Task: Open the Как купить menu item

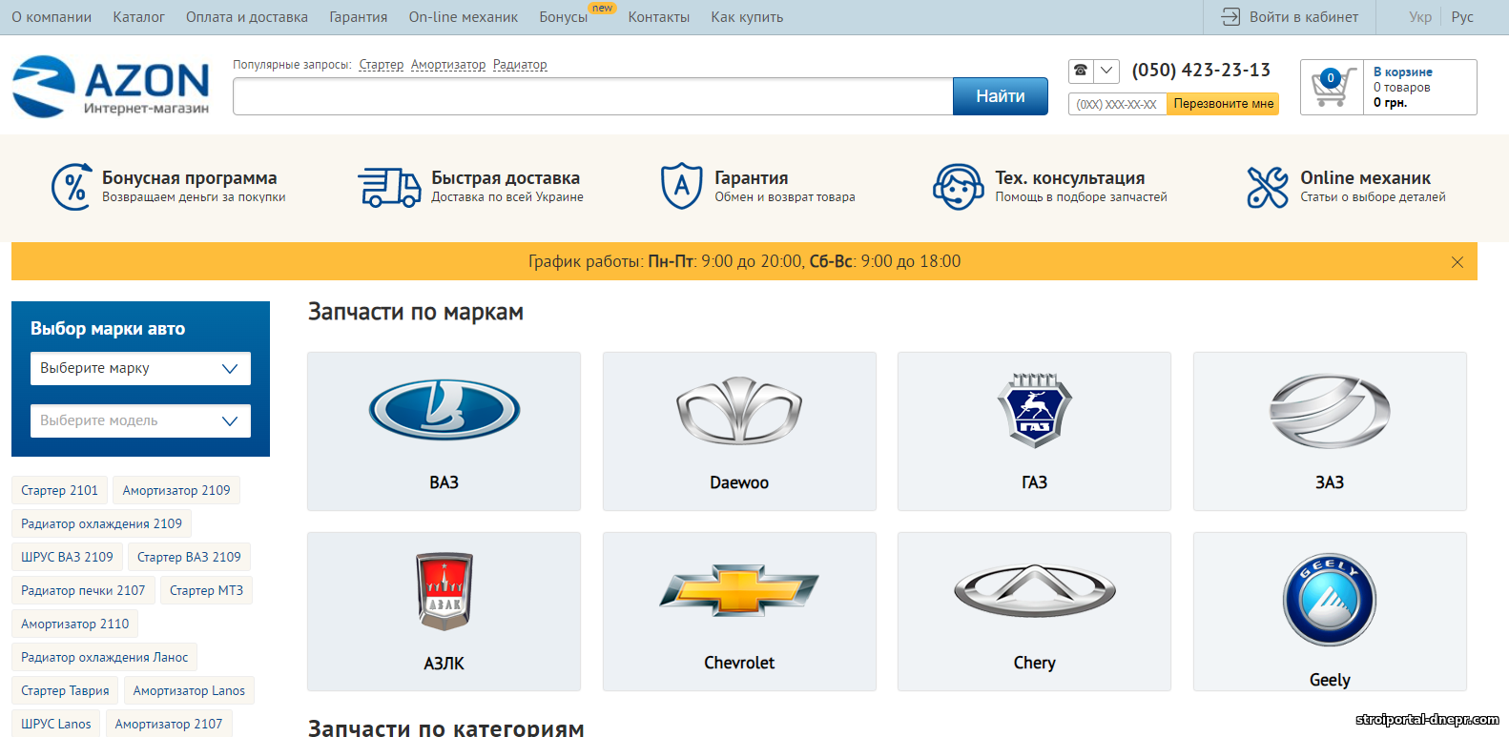Action: click(x=747, y=17)
